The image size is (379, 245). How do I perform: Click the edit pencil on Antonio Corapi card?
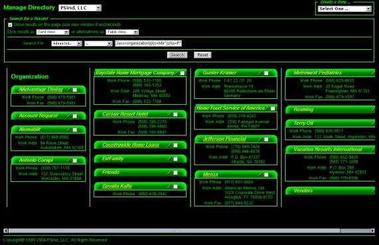click(x=68, y=160)
